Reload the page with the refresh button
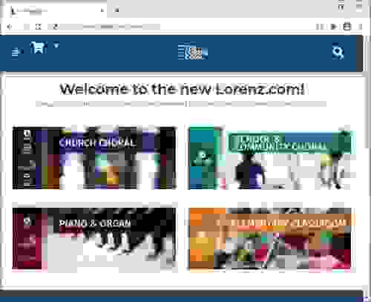This screenshot has width=371, height=302. pos(38,27)
